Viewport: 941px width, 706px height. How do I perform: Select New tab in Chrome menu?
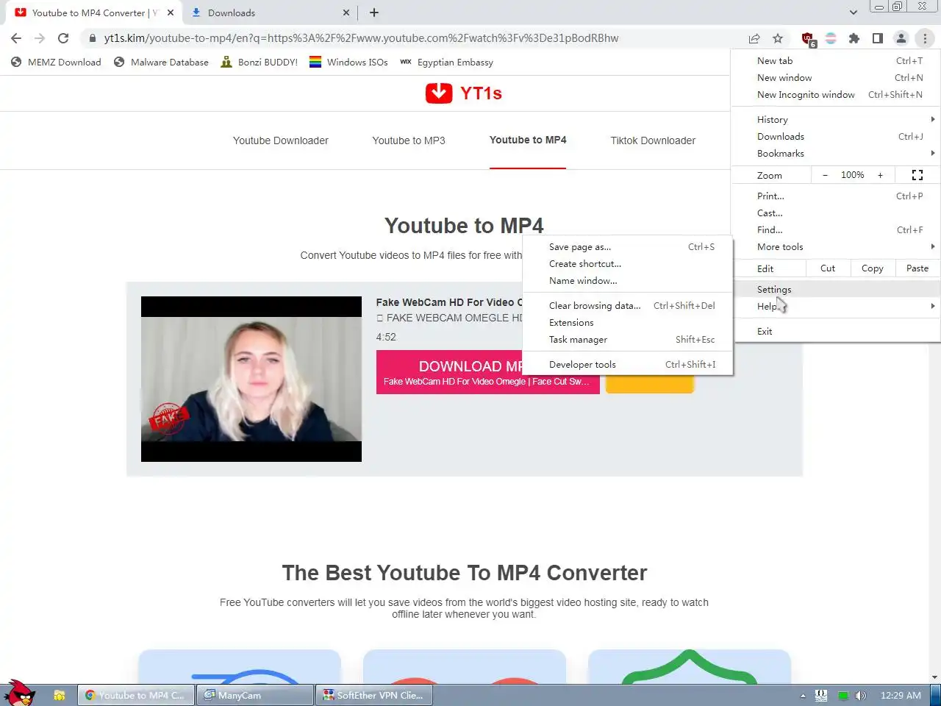point(836,61)
